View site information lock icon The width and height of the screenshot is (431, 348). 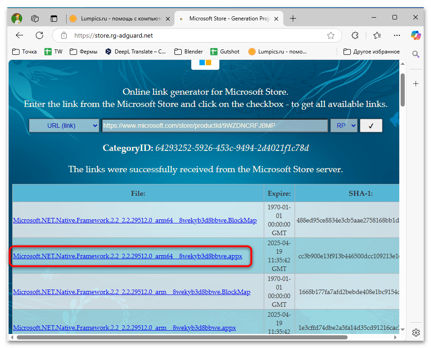64,35
